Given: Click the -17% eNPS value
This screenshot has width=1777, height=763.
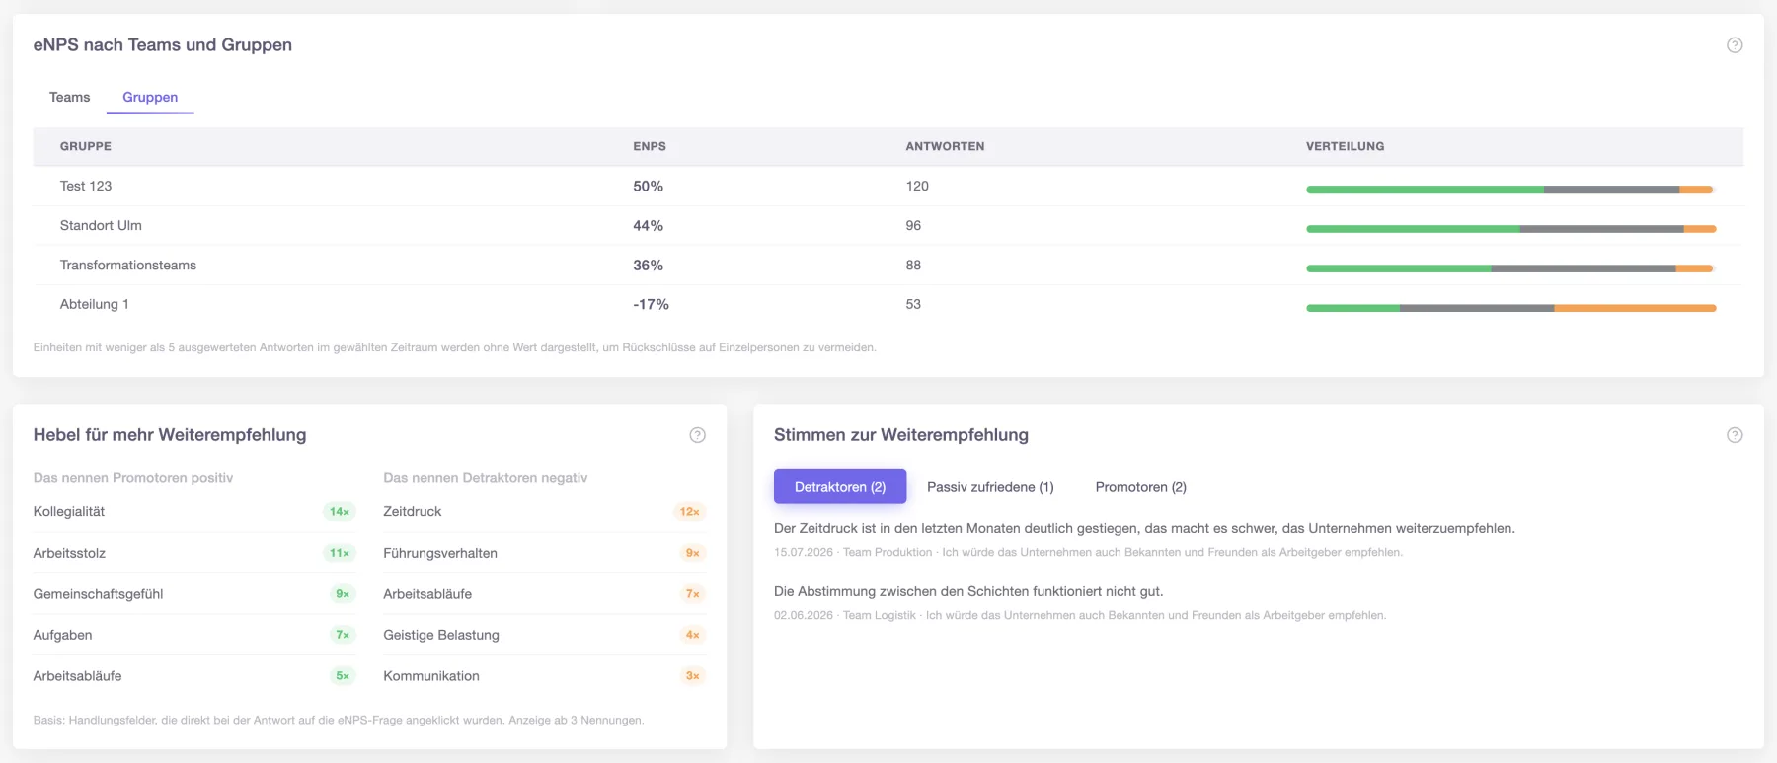Looking at the screenshot, I should (652, 304).
